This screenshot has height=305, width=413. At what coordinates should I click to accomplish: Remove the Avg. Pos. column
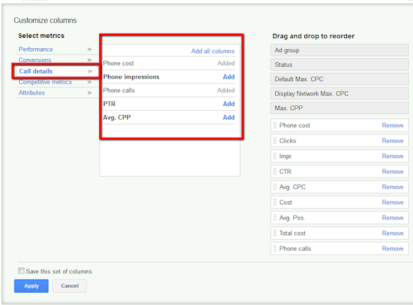[393, 218]
